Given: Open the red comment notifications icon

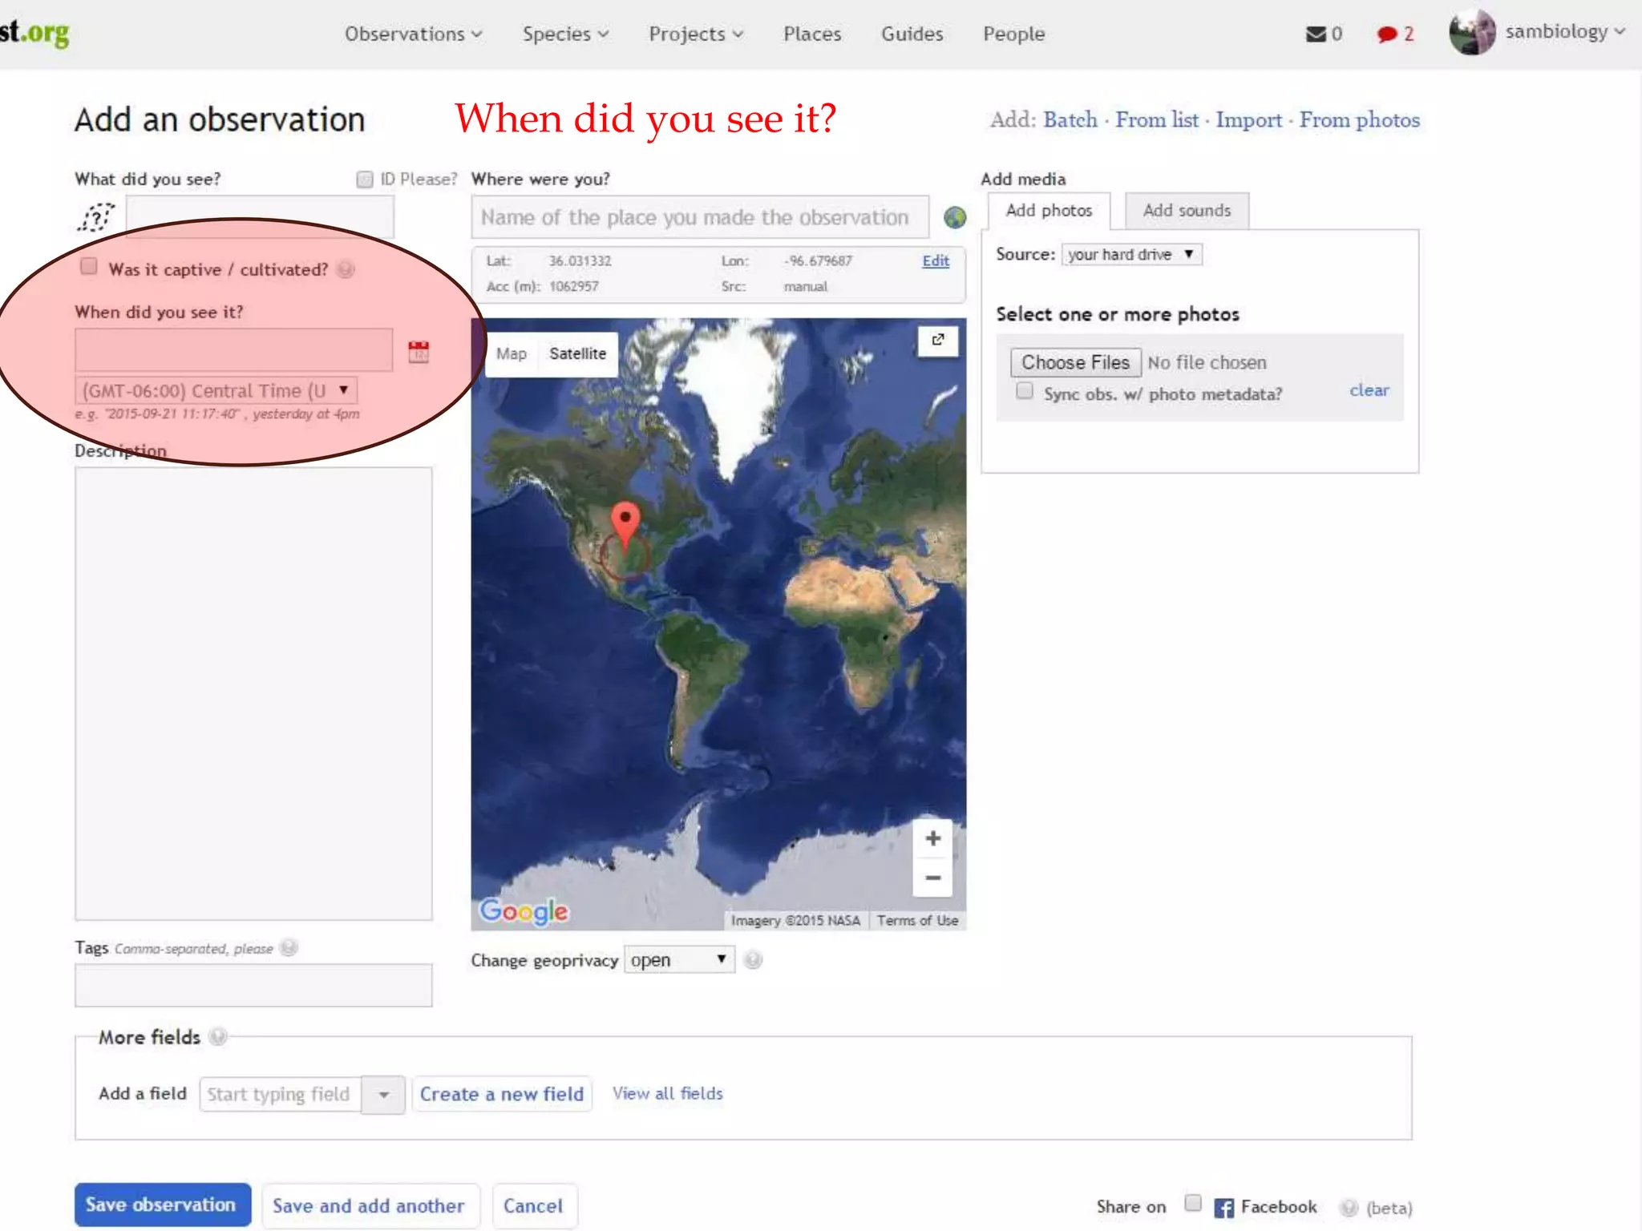Looking at the screenshot, I should click(1386, 34).
